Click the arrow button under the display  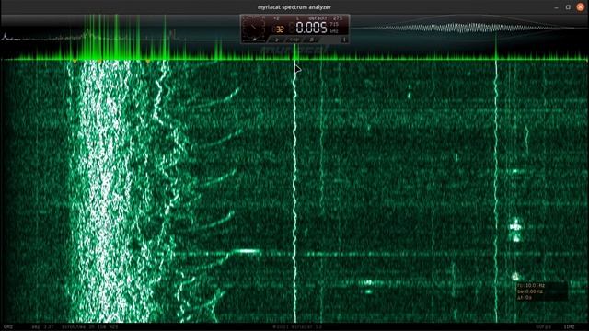pyautogui.click(x=277, y=40)
